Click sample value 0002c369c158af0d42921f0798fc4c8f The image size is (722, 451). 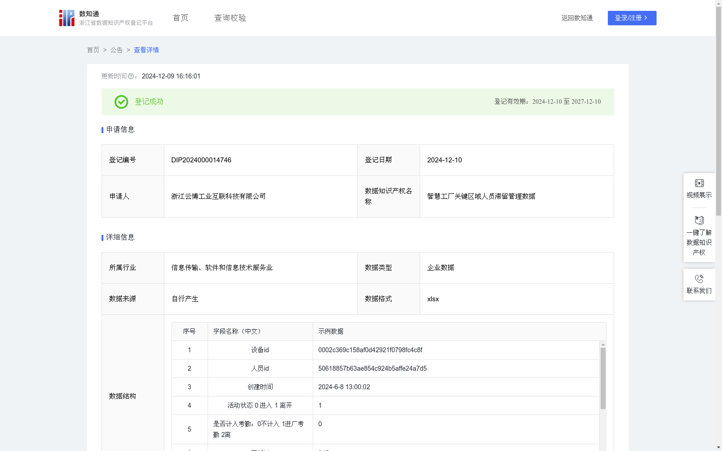370,350
